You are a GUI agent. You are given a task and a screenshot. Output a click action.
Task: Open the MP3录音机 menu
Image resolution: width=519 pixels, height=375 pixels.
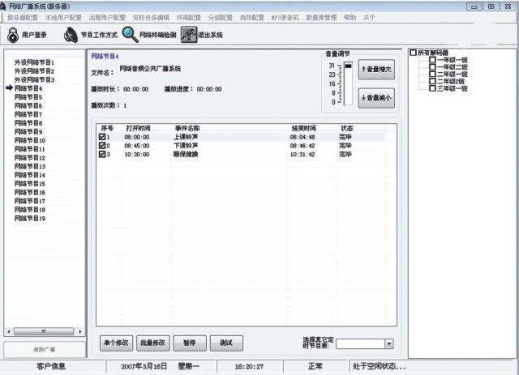point(285,18)
